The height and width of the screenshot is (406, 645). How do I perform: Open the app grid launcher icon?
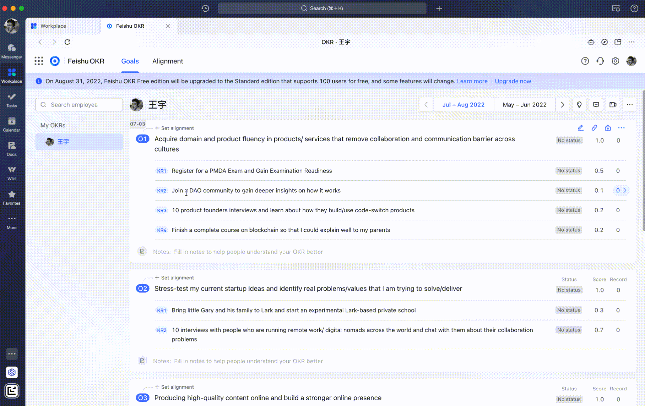(39, 61)
